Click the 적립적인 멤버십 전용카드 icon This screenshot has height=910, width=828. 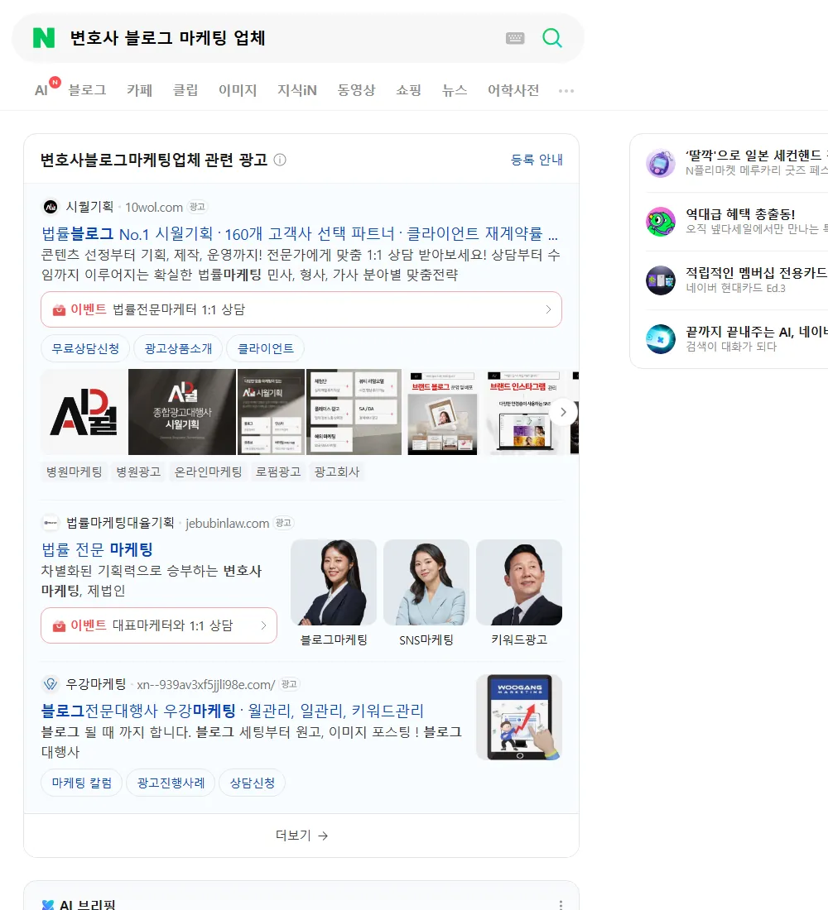(661, 280)
